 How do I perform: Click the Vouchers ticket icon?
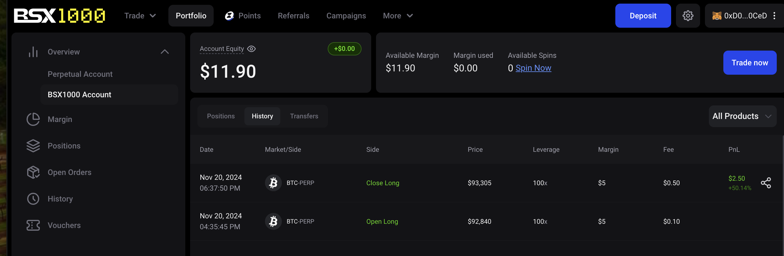tap(33, 225)
